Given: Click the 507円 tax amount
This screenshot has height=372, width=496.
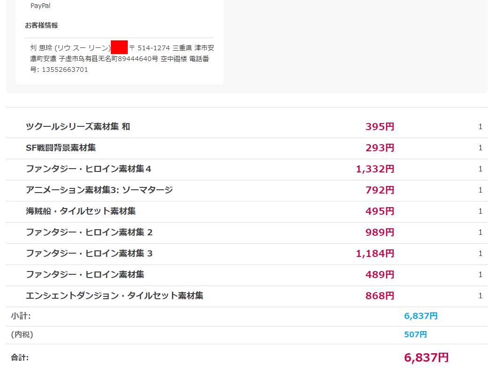Looking at the screenshot, I should (415, 334).
